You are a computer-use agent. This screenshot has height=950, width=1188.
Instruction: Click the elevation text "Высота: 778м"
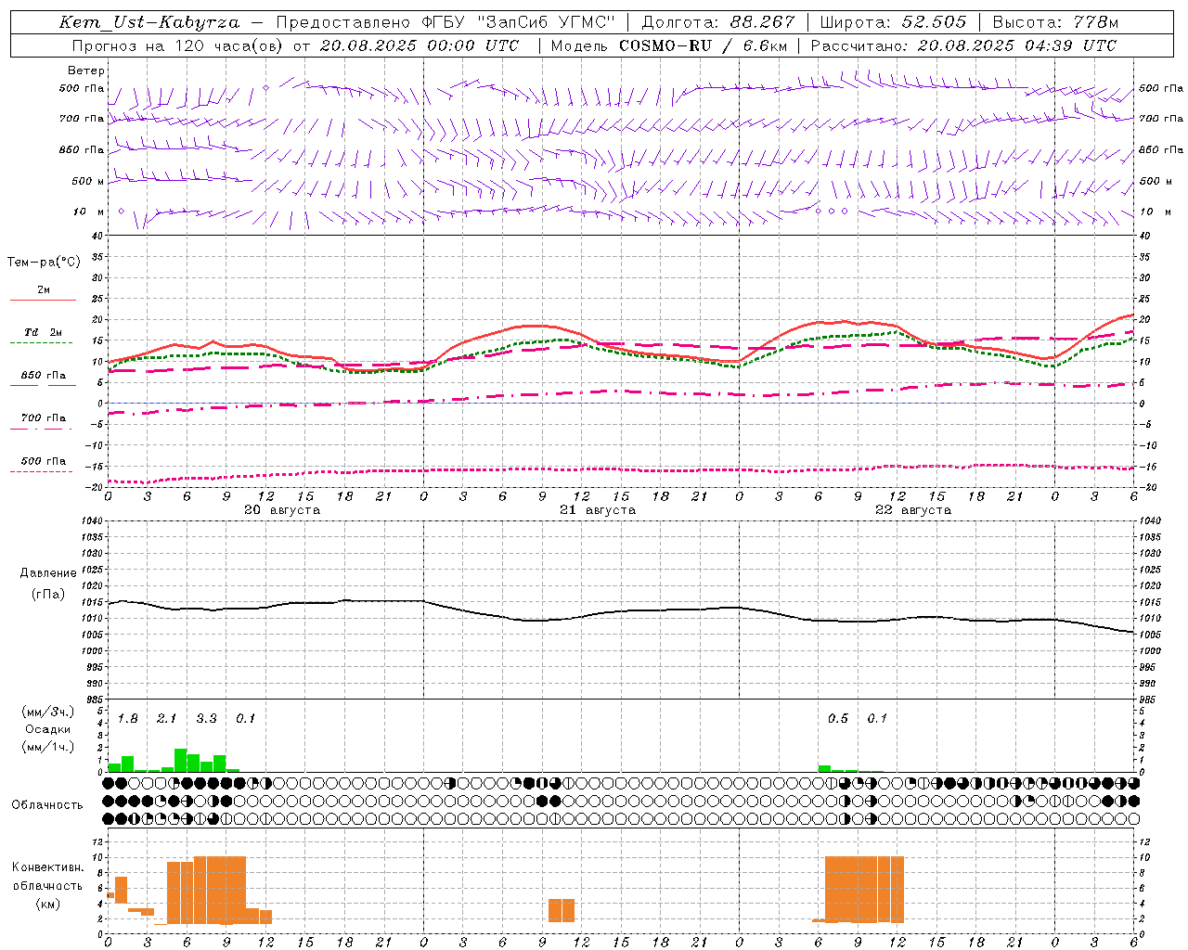tap(1055, 22)
